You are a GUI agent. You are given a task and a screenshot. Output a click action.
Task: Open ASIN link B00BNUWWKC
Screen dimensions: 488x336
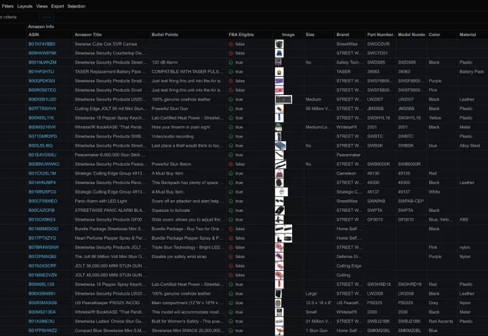[44, 164]
